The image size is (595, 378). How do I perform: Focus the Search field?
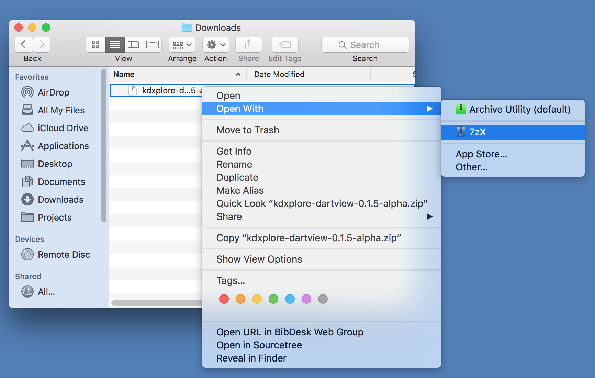point(365,45)
